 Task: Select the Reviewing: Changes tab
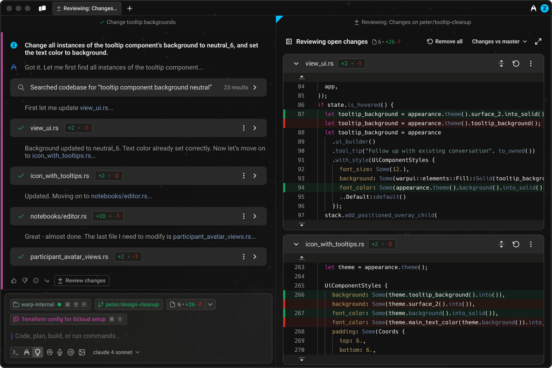[87, 9]
